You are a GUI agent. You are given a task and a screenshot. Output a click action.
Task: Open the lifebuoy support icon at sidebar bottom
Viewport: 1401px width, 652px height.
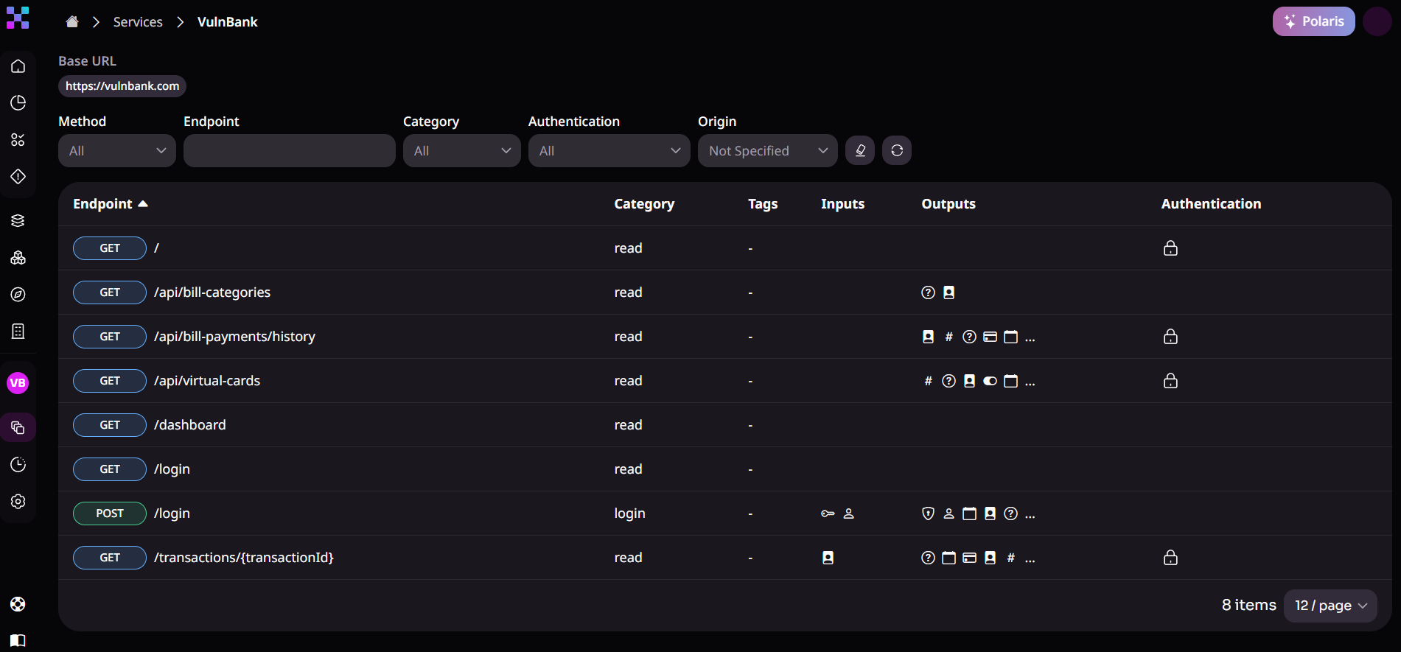coord(18,604)
